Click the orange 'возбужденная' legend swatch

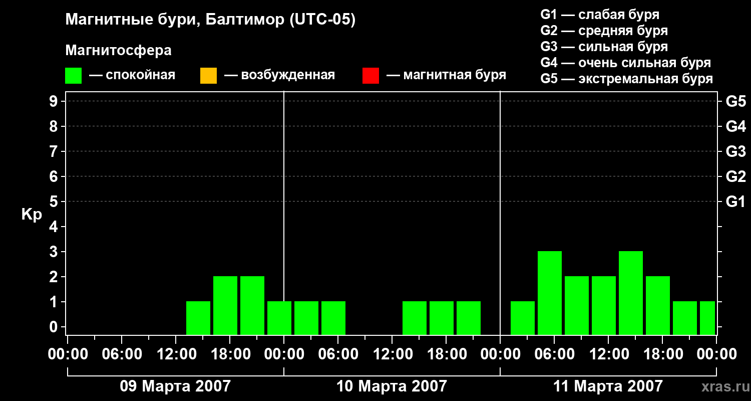208,76
